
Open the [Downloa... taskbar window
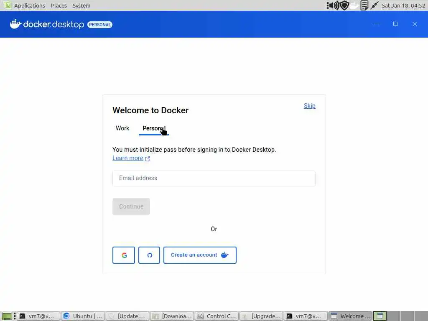[172, 316]
